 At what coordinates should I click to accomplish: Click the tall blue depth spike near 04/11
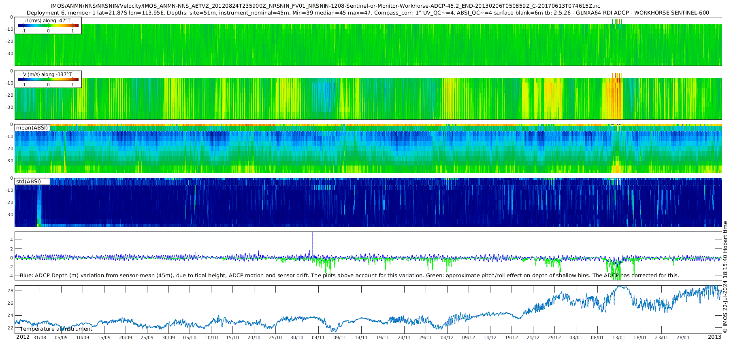tap(312, 243)
